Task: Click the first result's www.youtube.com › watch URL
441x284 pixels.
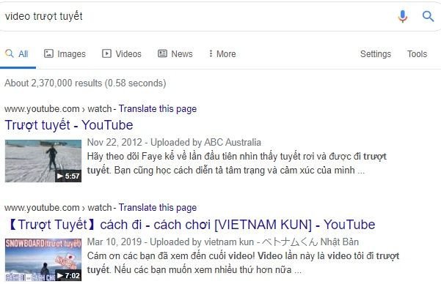Action: click(58, 109)
